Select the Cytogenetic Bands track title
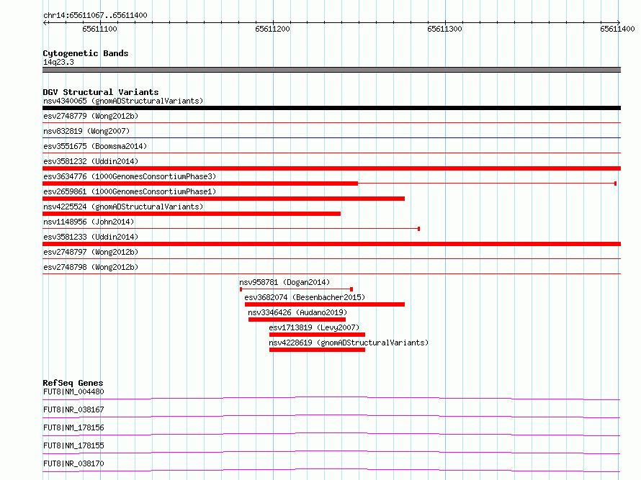 click(86, 53)
